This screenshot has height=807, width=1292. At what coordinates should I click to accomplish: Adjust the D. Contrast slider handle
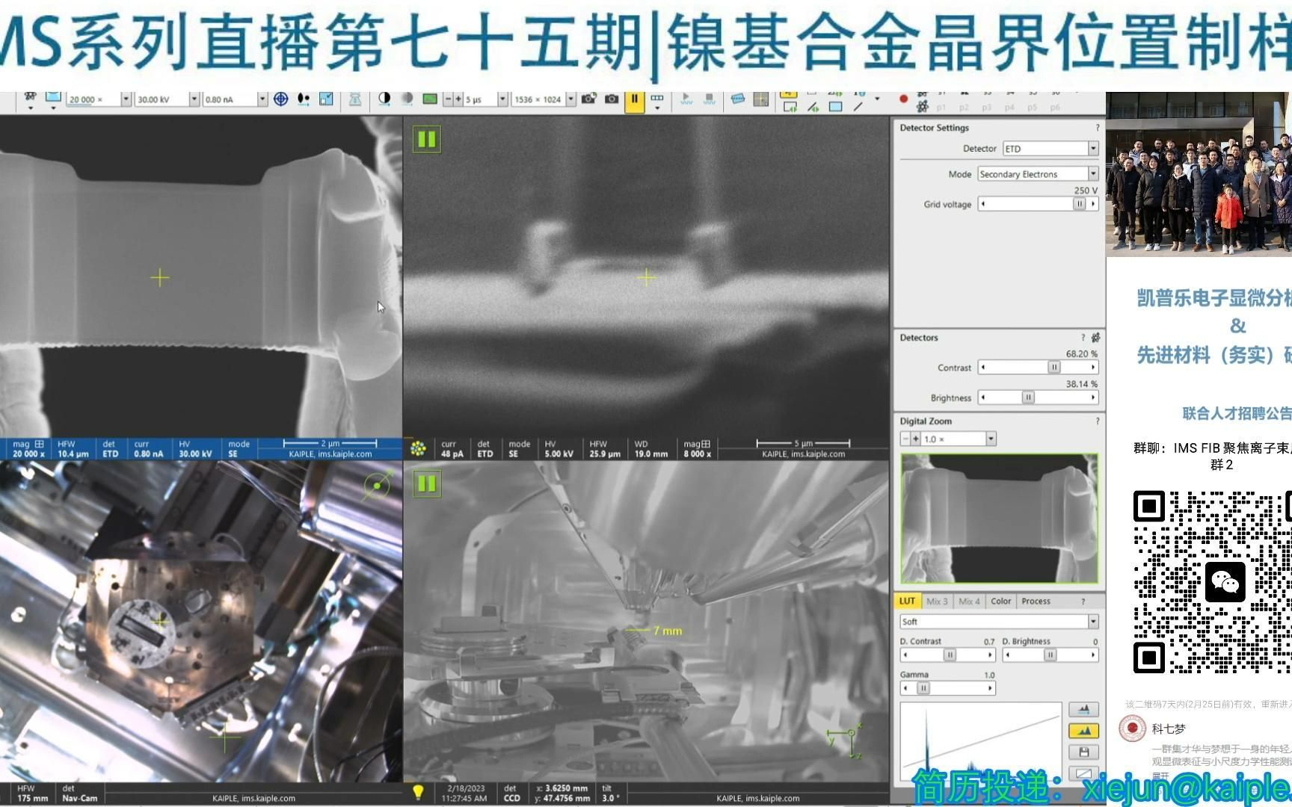950,655
